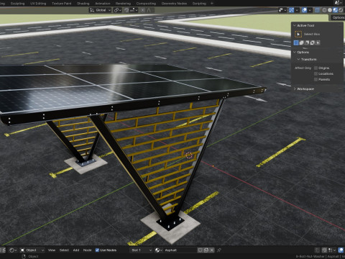Toggle viewport gizmos display
This screenshot has width=345, height=259.
tap(291, 10)
